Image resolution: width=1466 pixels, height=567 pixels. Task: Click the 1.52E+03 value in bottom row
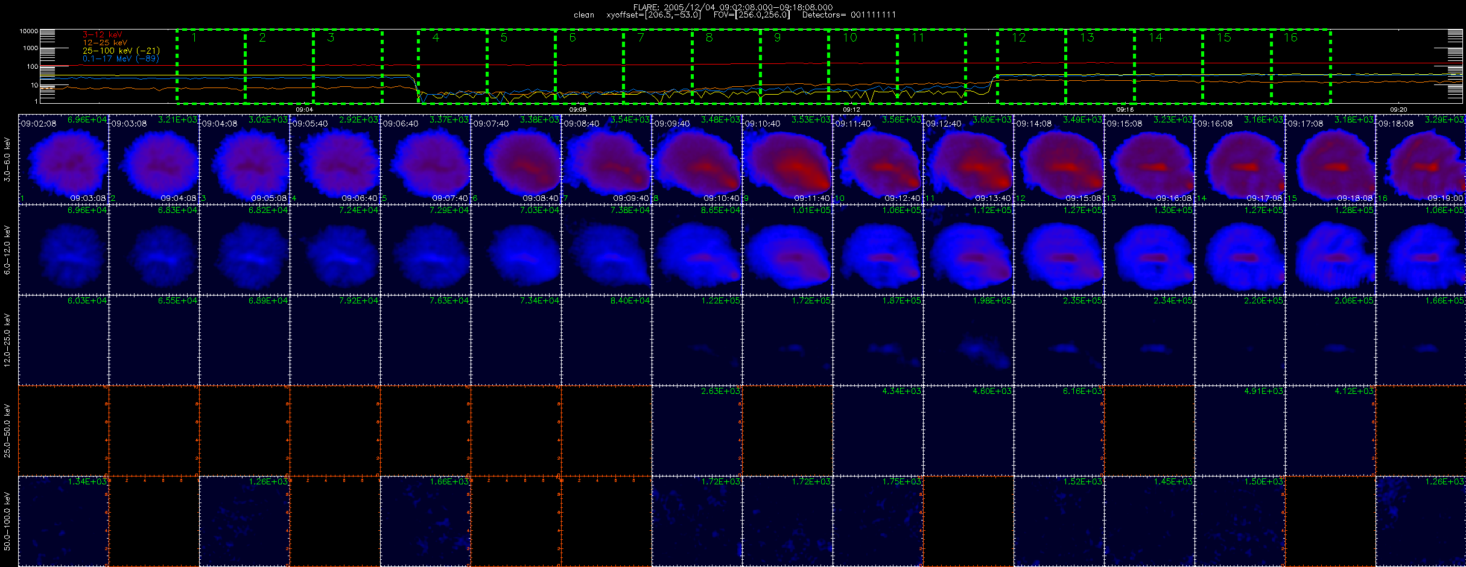coord(1082,482)
